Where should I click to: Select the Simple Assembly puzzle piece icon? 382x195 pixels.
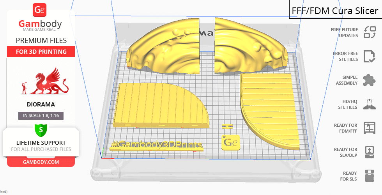click(369, 80)
